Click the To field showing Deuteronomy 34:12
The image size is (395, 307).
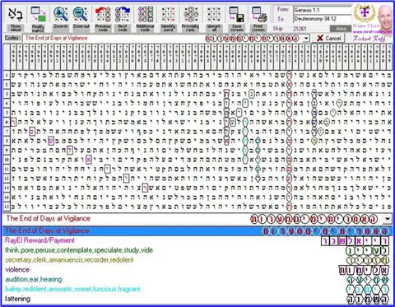click(x=322, y=19)
